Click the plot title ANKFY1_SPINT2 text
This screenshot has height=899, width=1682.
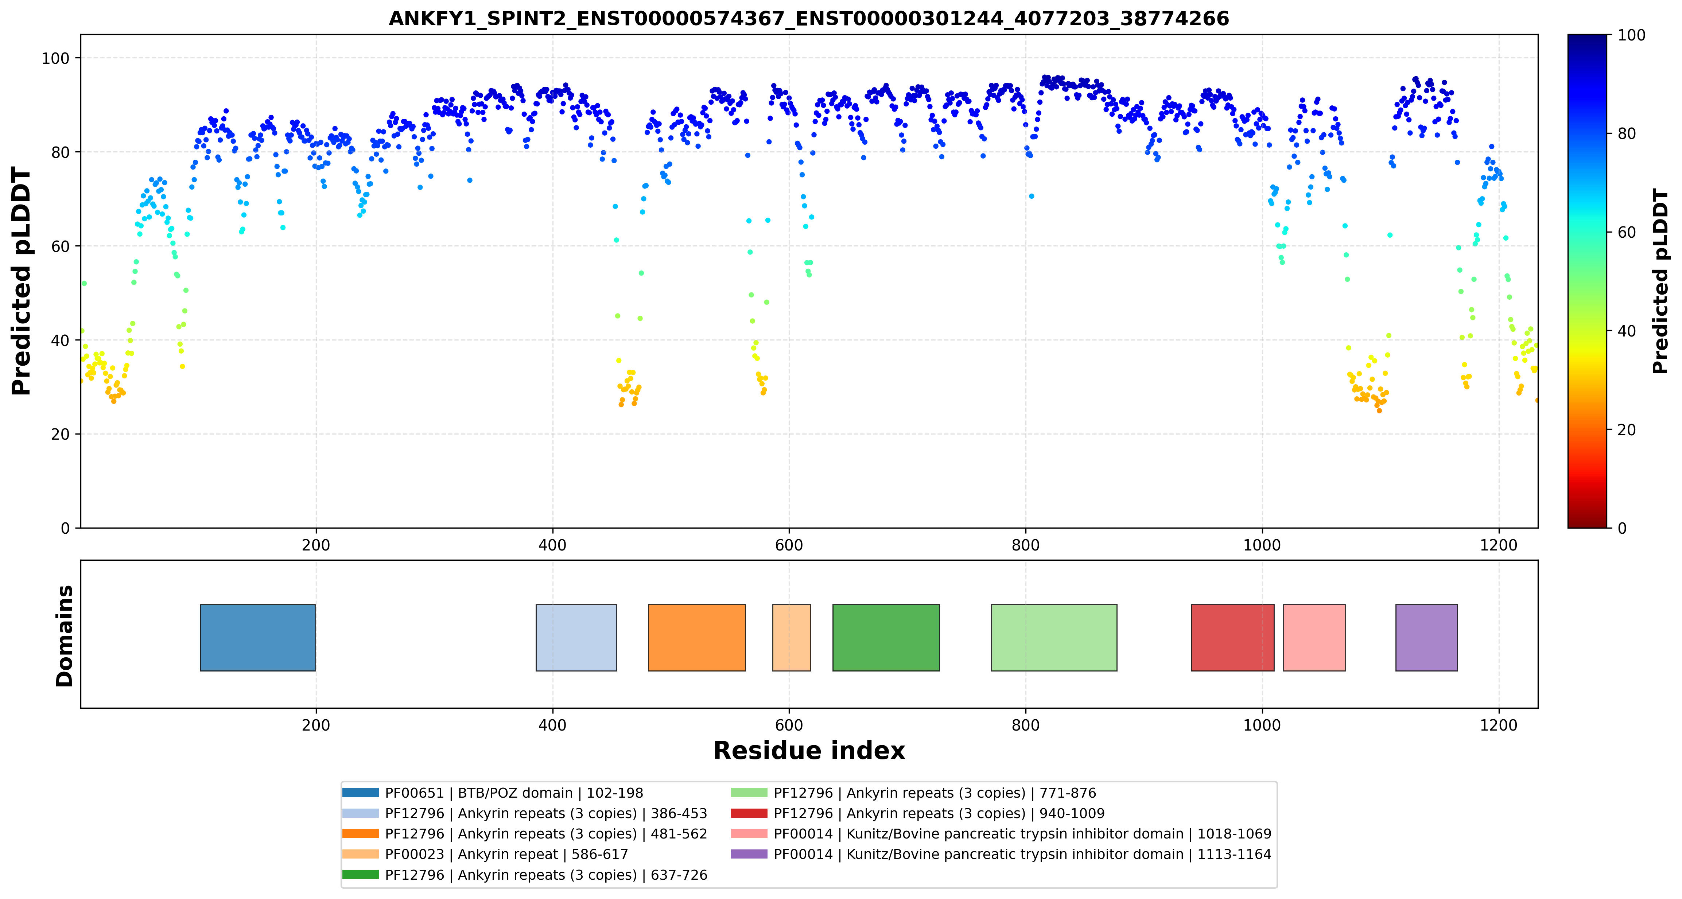(809, 18)
